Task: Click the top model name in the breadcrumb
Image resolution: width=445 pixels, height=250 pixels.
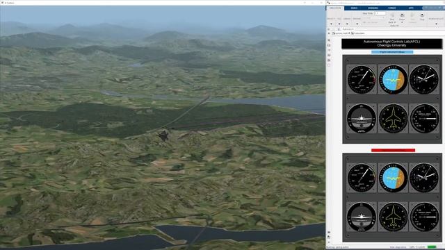Action: pyautogui.click(x=340, y=33)
